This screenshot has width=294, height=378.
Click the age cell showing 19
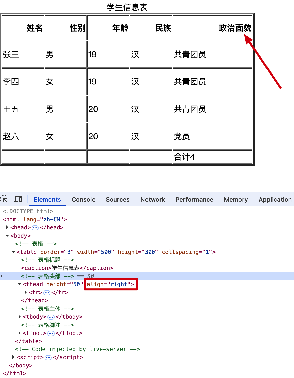pos(108,82)
